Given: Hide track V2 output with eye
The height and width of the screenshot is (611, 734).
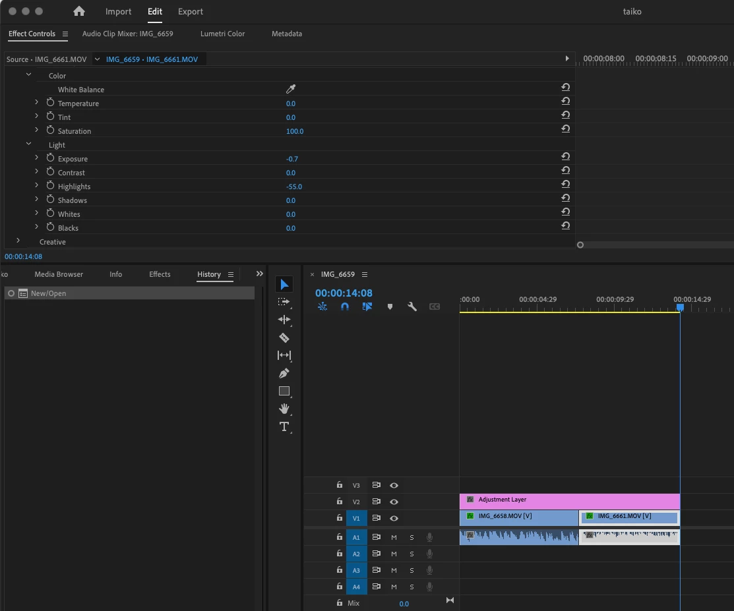Looking at the screenshot, I should coord(394,502).
